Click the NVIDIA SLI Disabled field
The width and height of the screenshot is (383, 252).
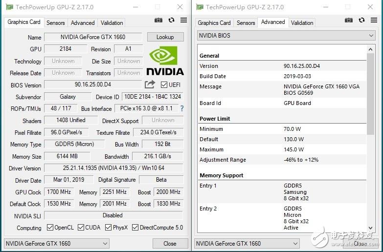click(x=113, y=215)
